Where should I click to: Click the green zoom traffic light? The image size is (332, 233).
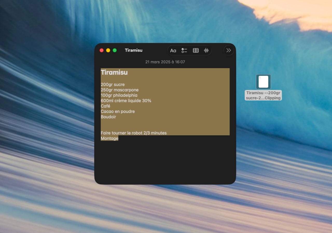tap(114, 50)
